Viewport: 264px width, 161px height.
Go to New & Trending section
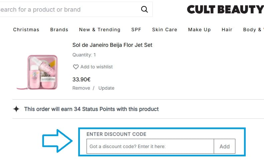(x=100, y=30)
